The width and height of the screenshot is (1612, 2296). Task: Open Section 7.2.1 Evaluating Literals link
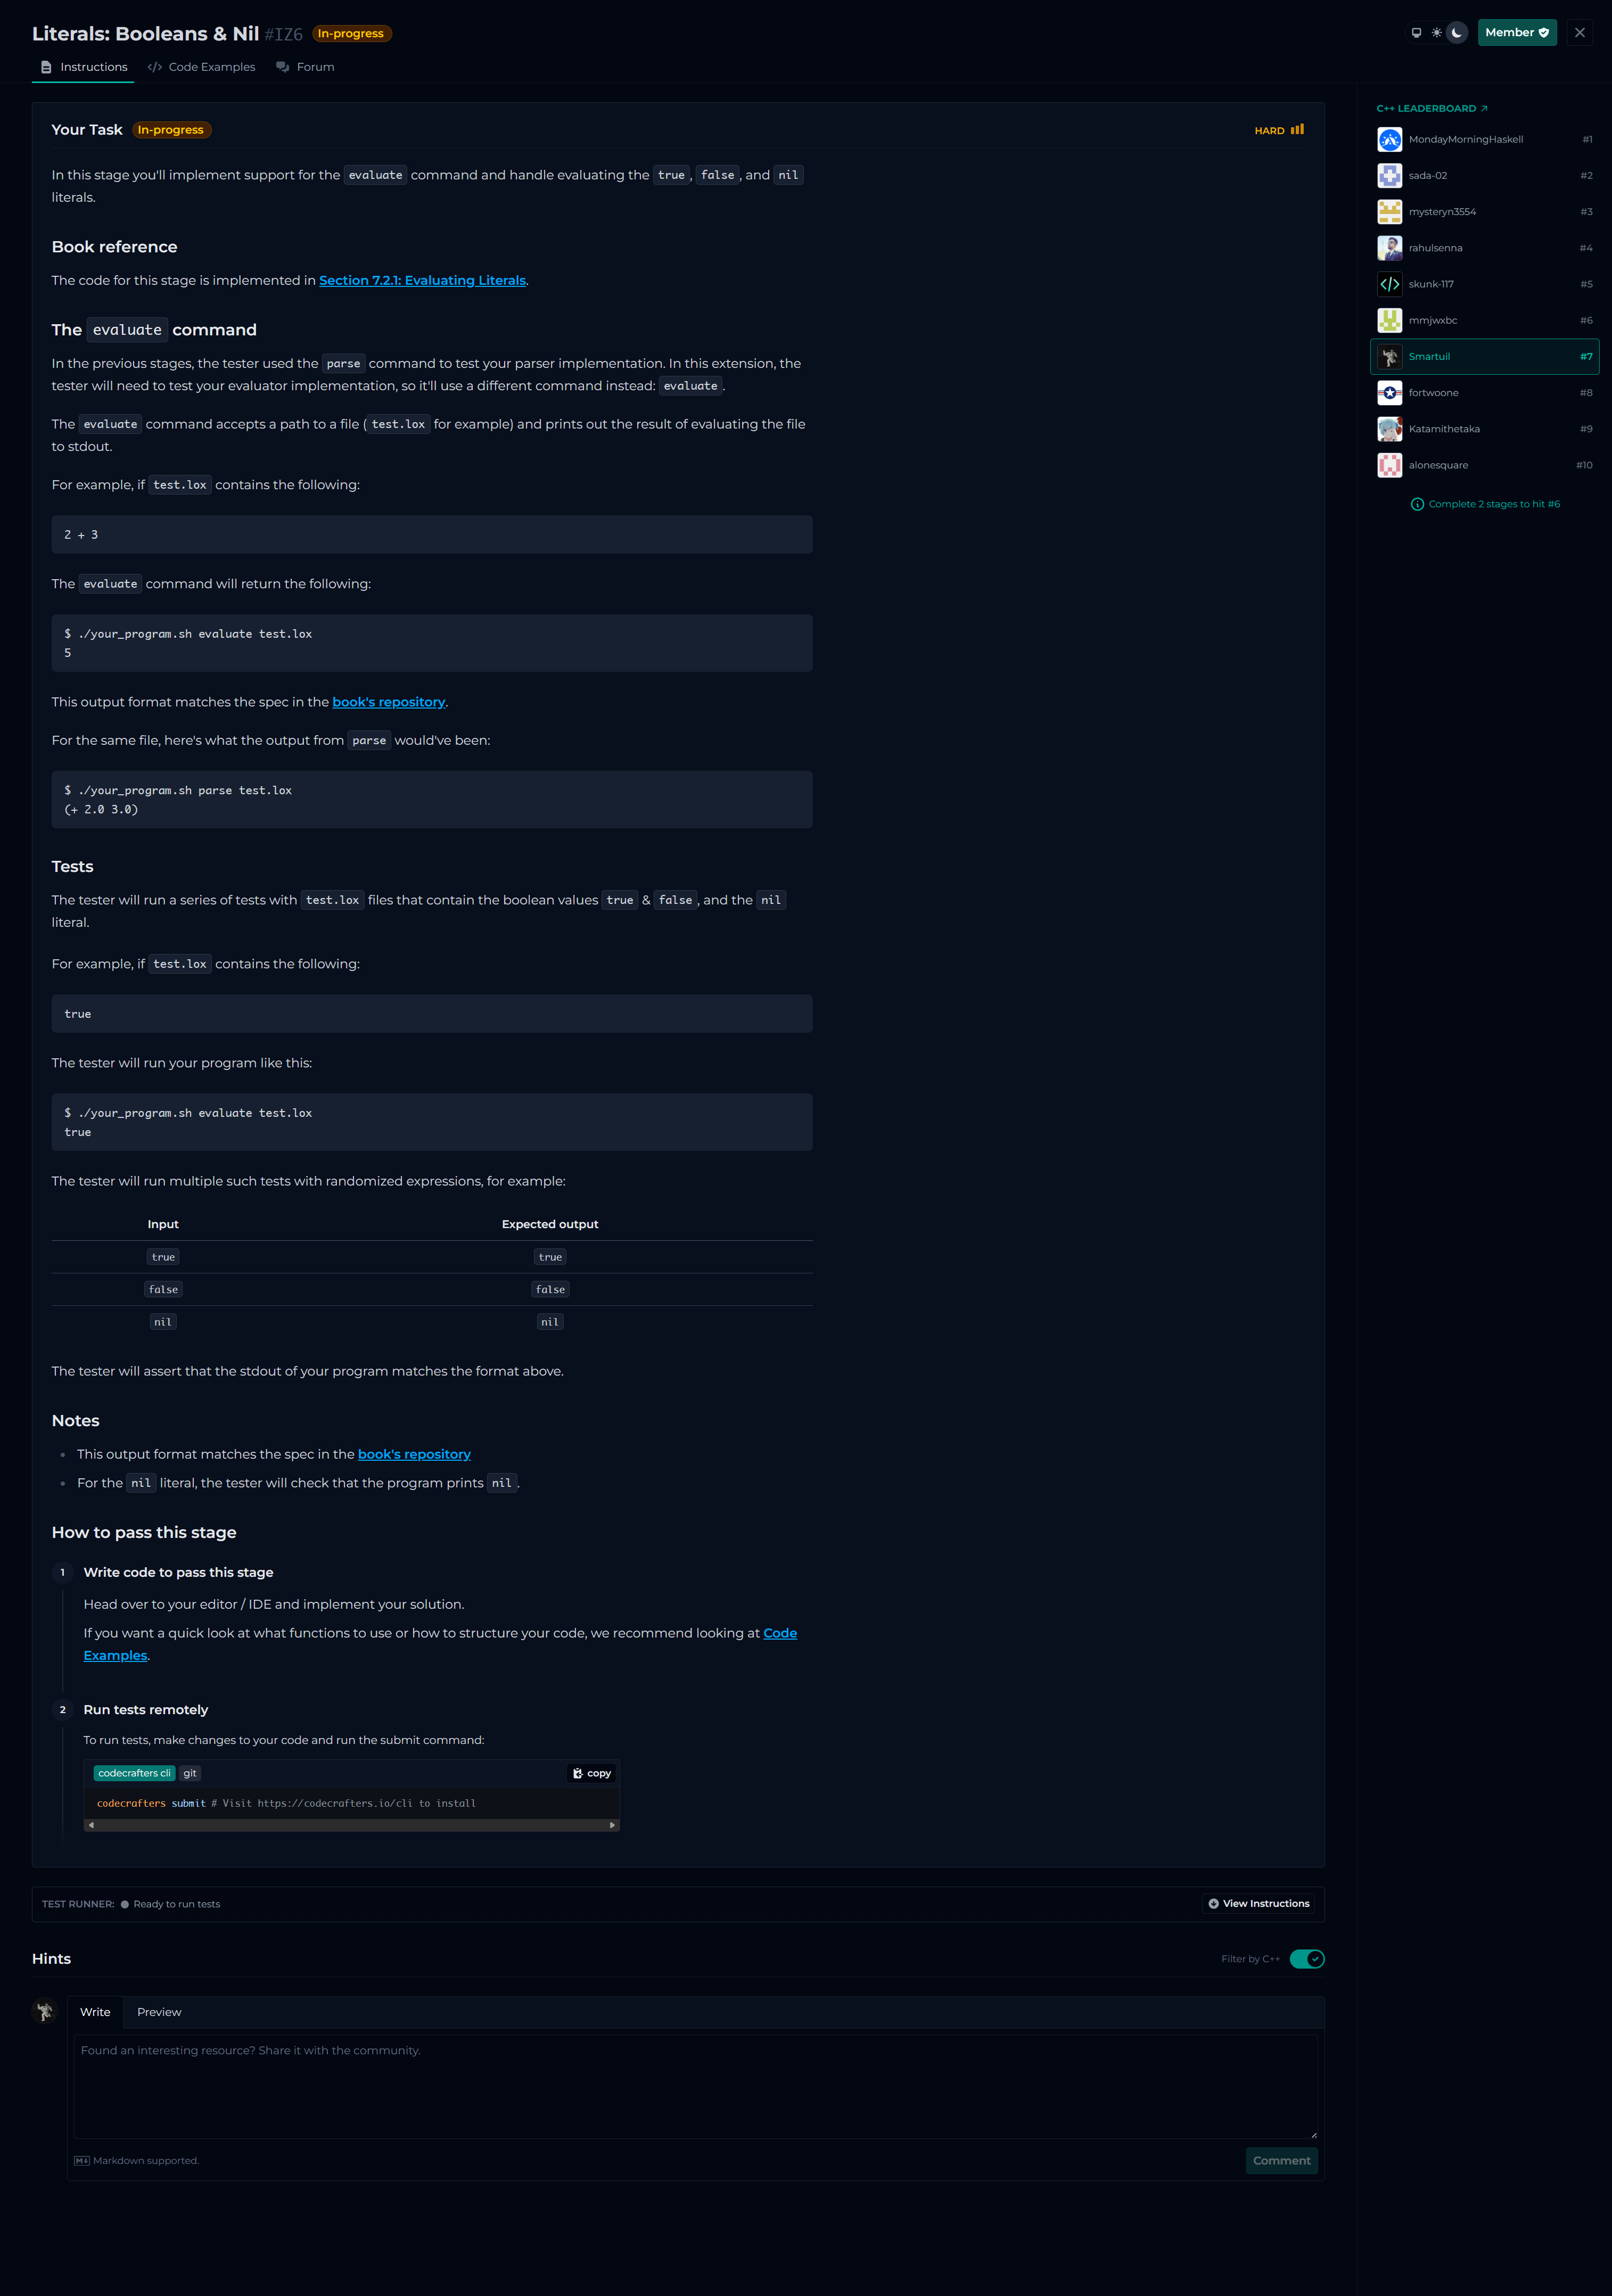[422, 281]
